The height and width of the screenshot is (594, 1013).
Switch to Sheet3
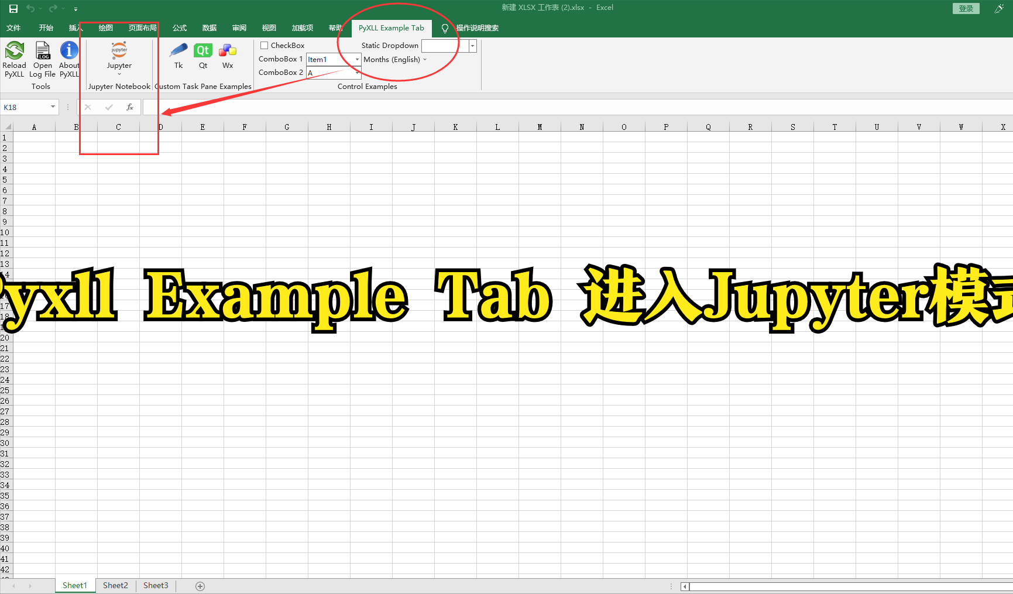(156, 585)
